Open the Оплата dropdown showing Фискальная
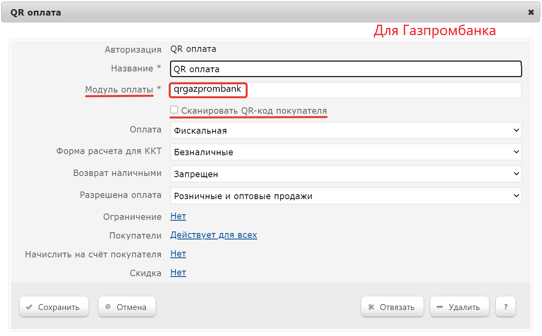Viewport: 542px width, 336px height. coord(346,130)
